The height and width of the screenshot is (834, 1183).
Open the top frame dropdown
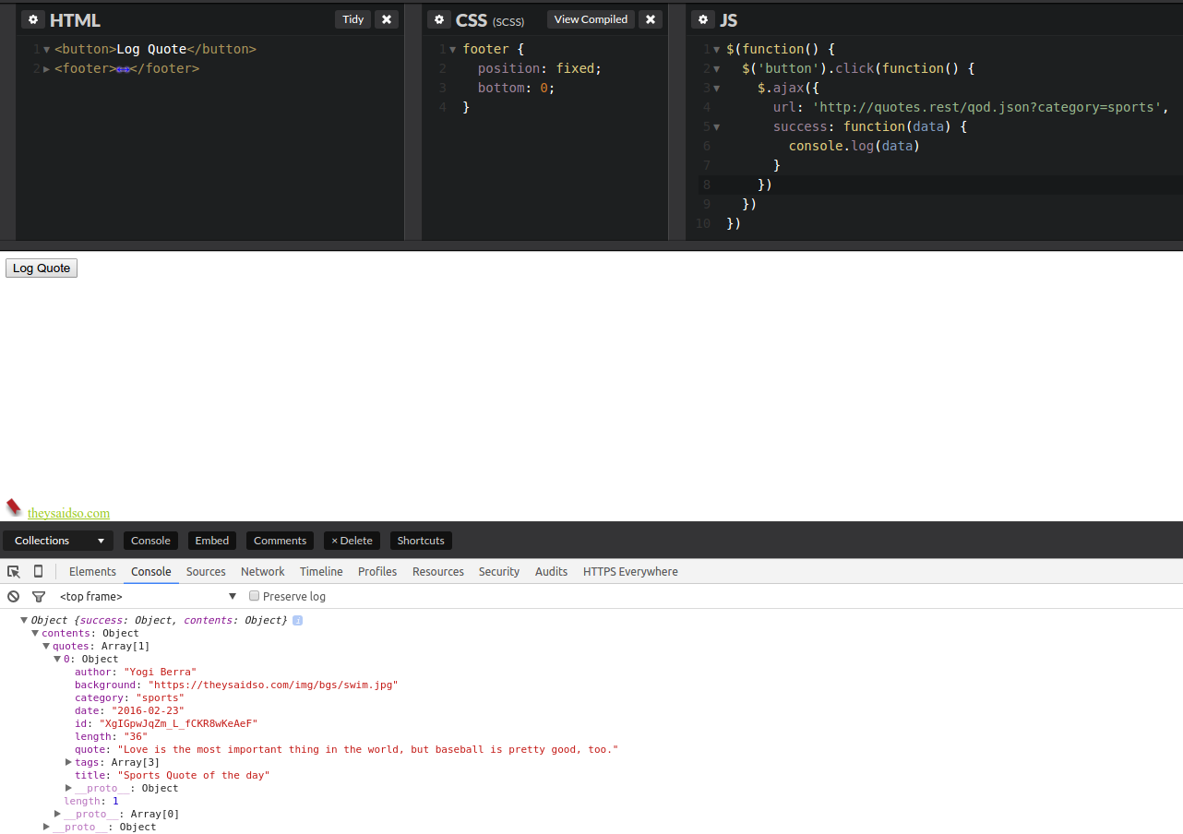coord(148,597)
